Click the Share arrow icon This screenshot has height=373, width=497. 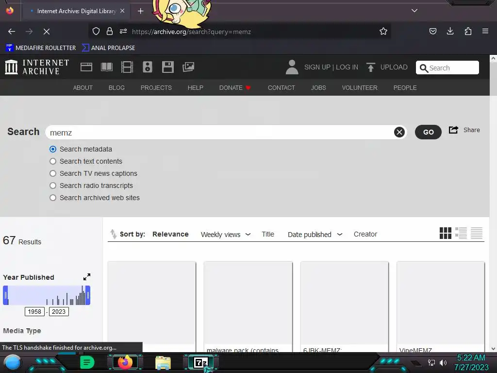click(x=454, y=130)
